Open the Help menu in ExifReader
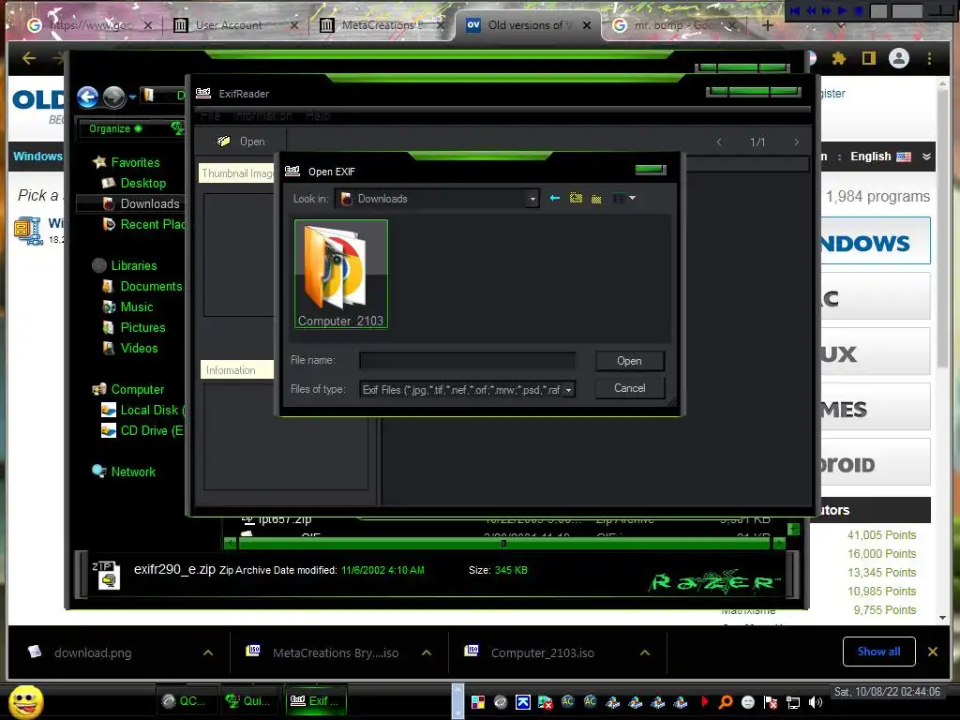 (x=318, y=115)
